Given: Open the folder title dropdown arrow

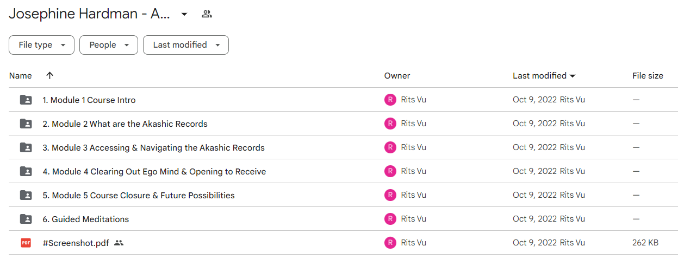Looking at the screenshot, I should point(184,14).
